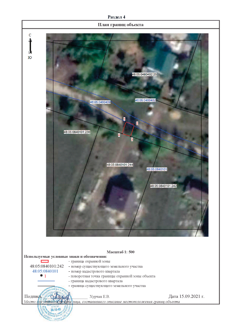Click the 48:05:0840101:236 parcel label

point(76,132)
